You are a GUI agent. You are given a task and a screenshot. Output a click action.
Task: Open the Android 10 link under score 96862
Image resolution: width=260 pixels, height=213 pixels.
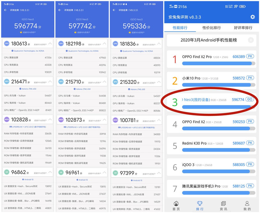click(x=28, y=179)
